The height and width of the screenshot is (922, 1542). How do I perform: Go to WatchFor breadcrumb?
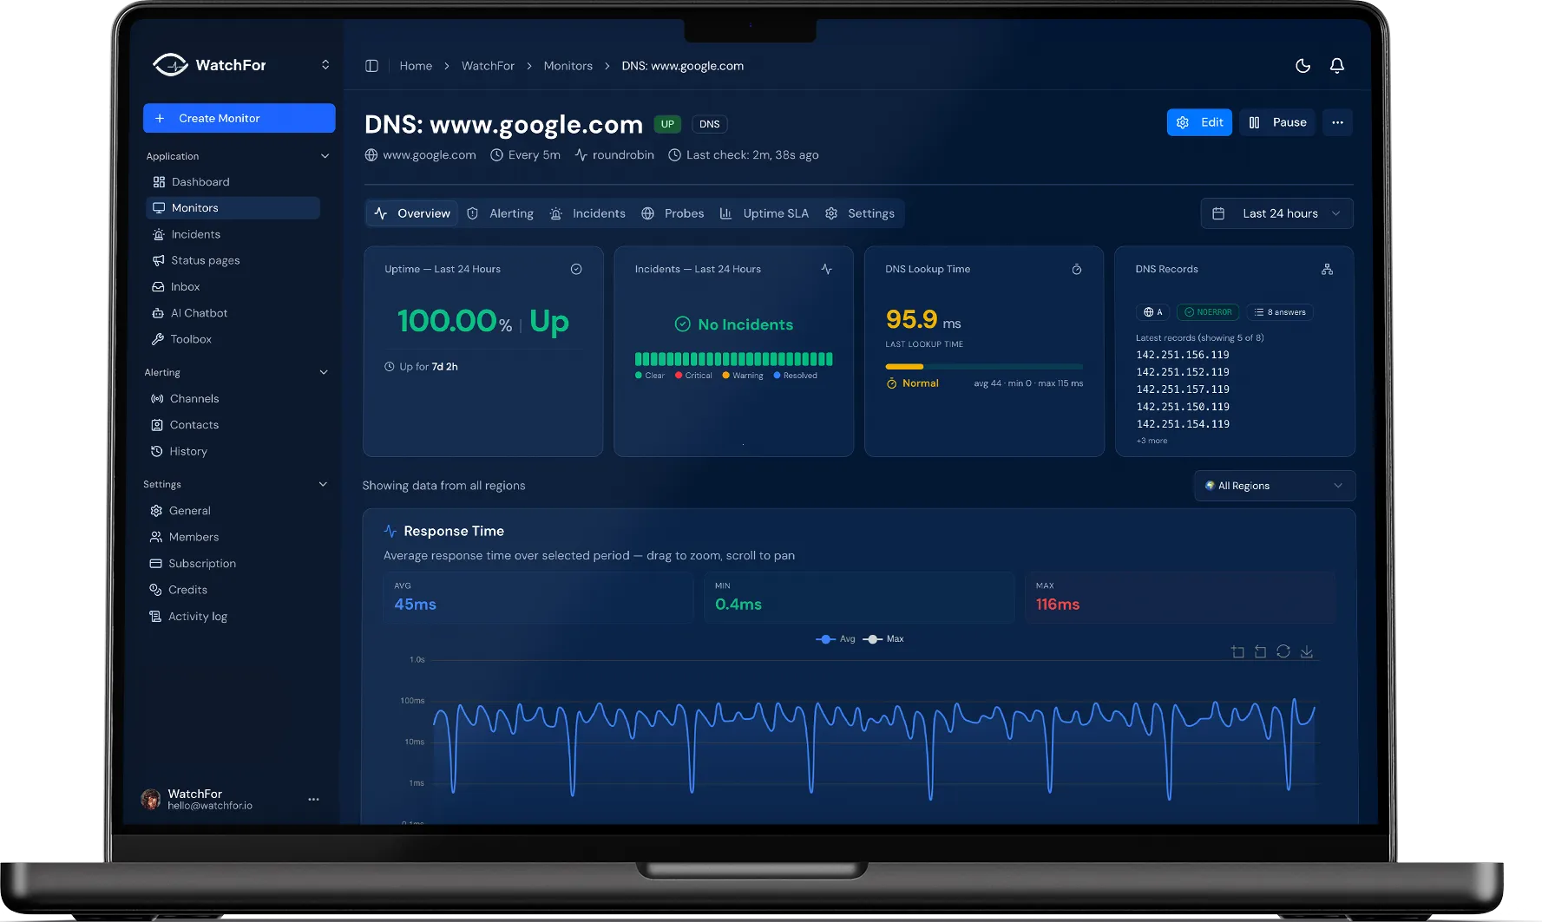[x=488, y=66]
